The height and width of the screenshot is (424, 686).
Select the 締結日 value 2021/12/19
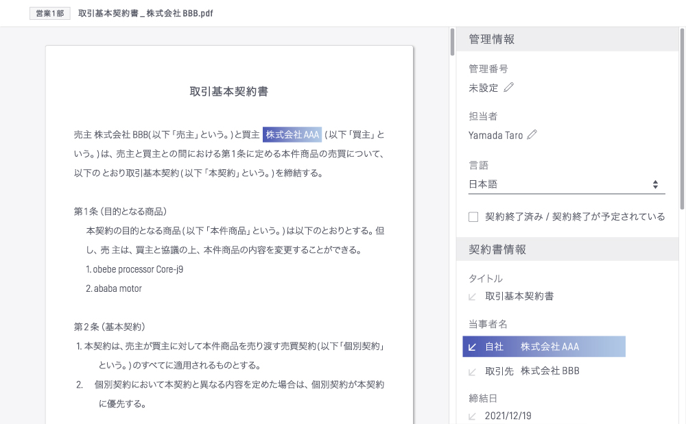tap(508, 416)
